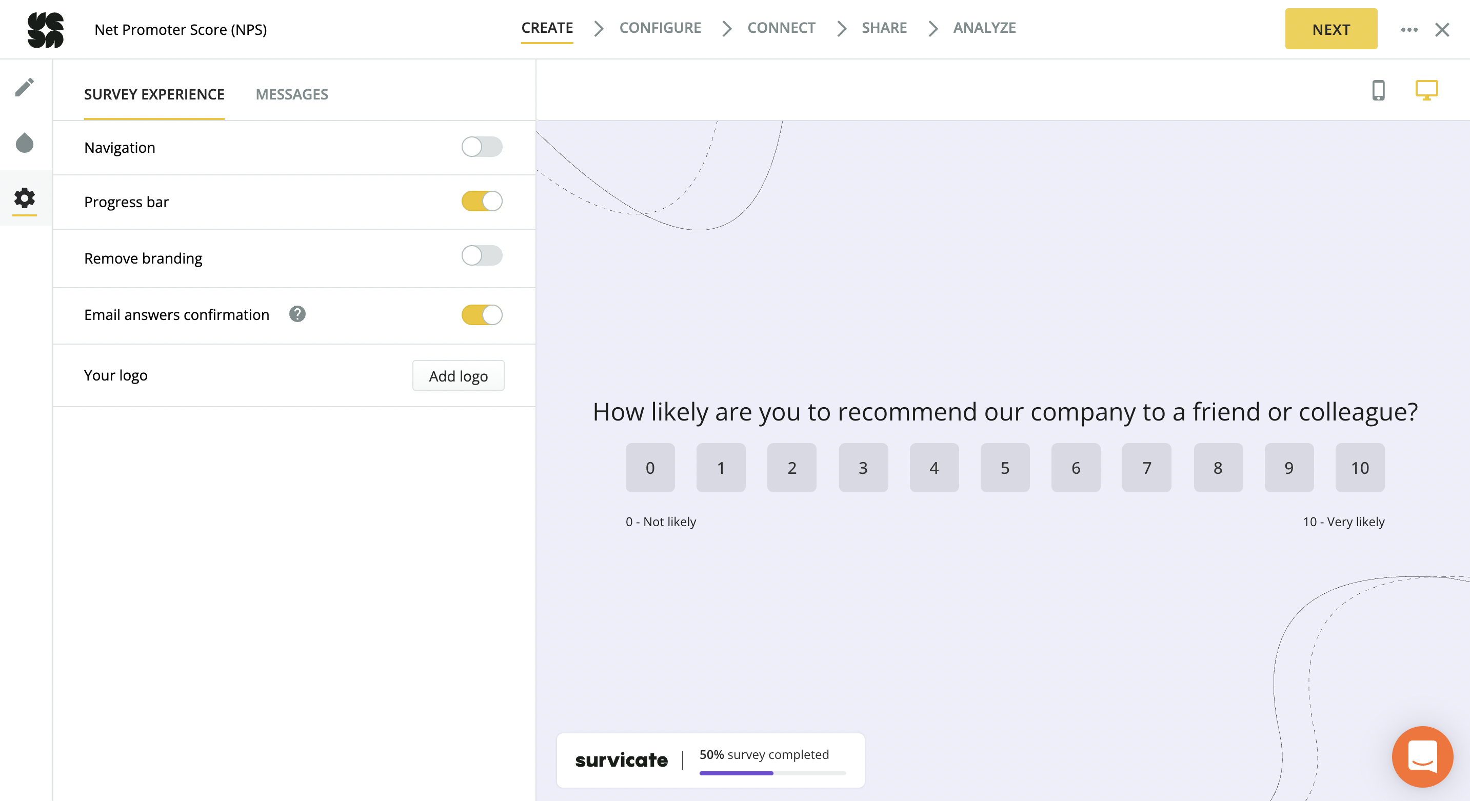Image resolution: width=1470 pixels, height=801 pixels.
Task: Click the settings gear icon
Action: click(26, 197)
